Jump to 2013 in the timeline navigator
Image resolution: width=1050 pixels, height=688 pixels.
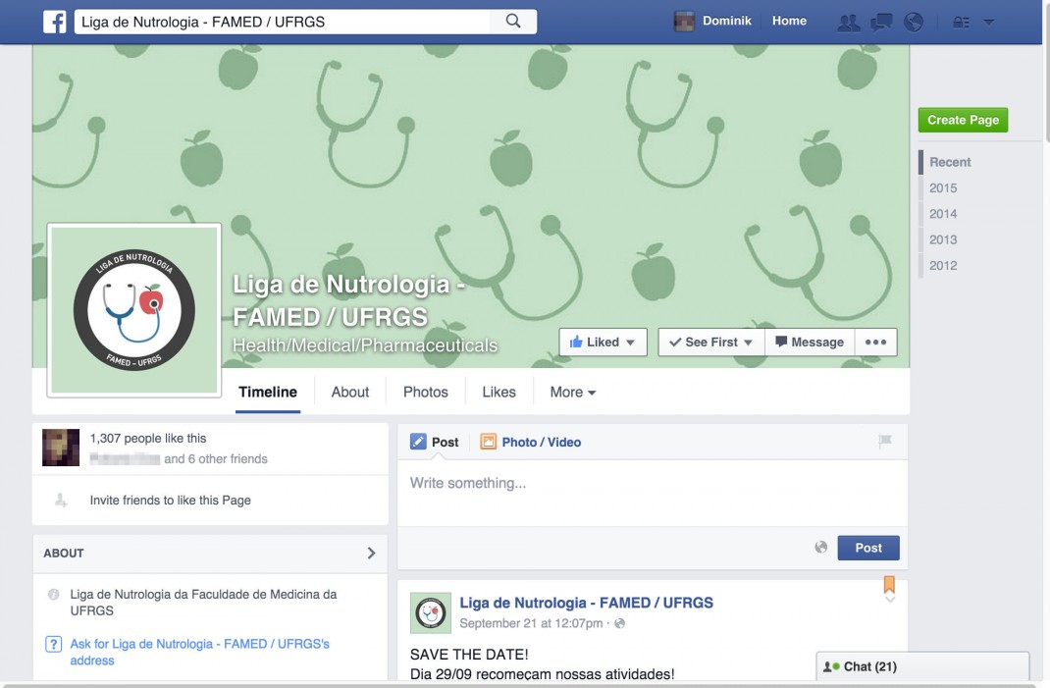coord(943,239)
